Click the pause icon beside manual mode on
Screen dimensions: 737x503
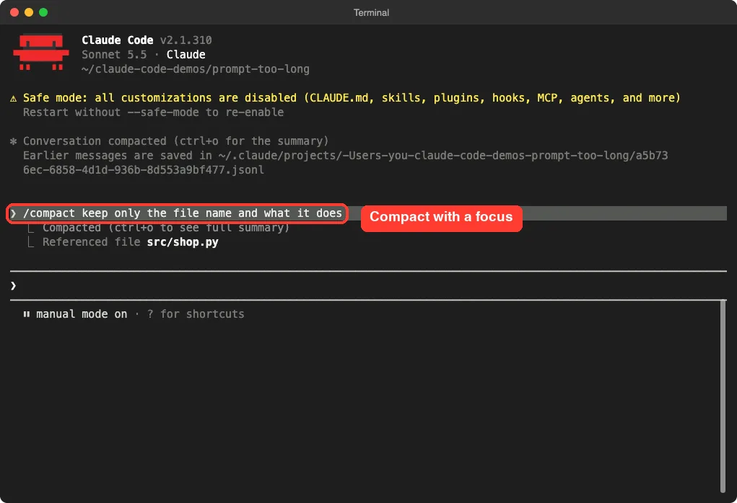pyautogui.click(x=26, y=314)
